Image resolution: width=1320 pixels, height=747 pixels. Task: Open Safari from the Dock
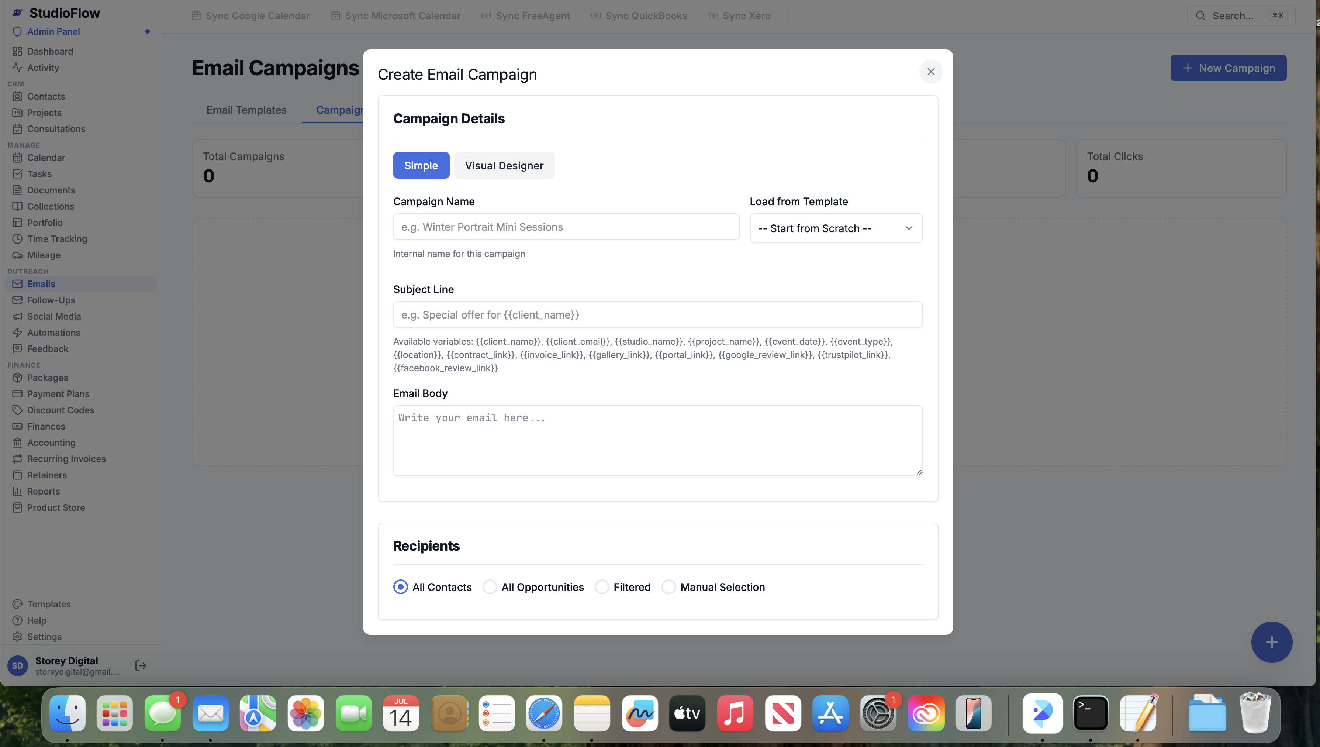[x=543, y=714]
